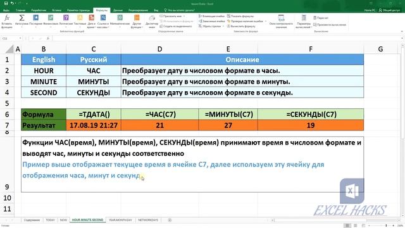
Task: Select row 7 header
Action: pyautogui.click(x=7, y=125)
